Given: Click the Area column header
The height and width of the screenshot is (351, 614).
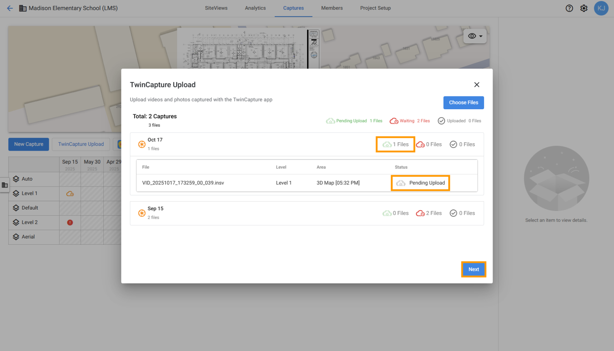Looking at the screenshot, I should 321,167.
